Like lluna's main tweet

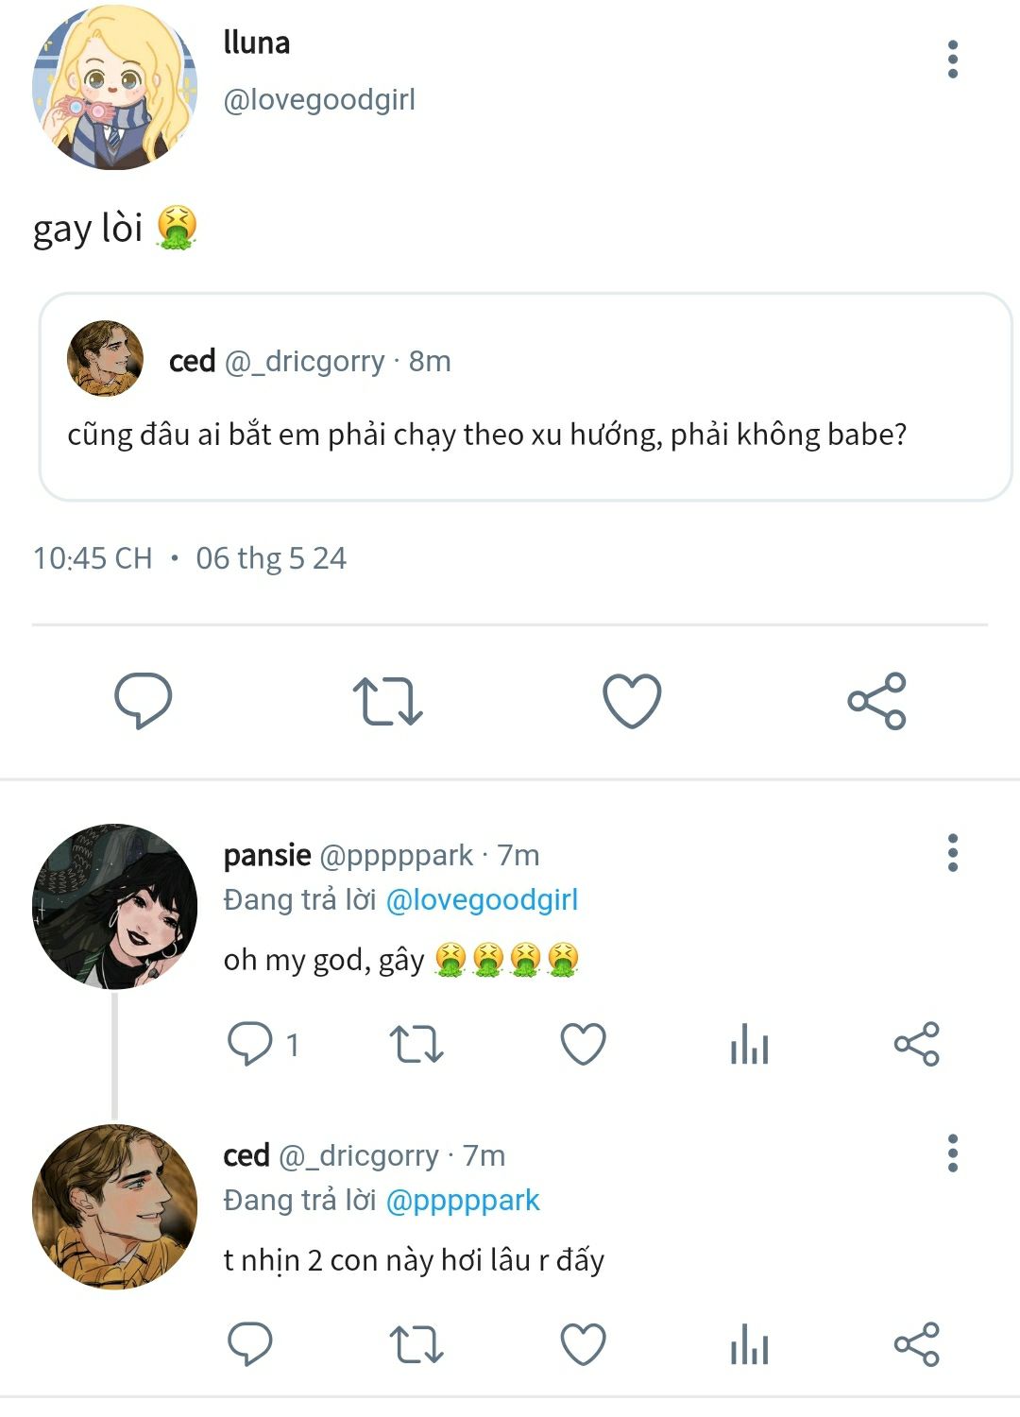[631, 701]
